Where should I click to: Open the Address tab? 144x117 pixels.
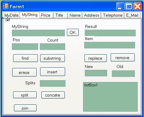coord(92,15)
